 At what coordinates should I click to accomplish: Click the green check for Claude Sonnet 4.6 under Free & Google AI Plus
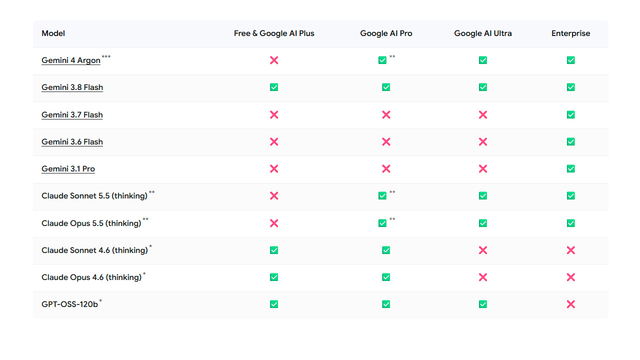tap(274, 250)
